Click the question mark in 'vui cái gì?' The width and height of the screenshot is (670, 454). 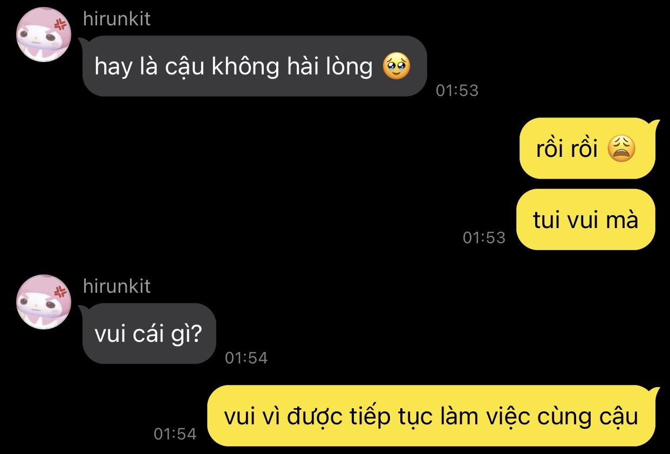196,334
